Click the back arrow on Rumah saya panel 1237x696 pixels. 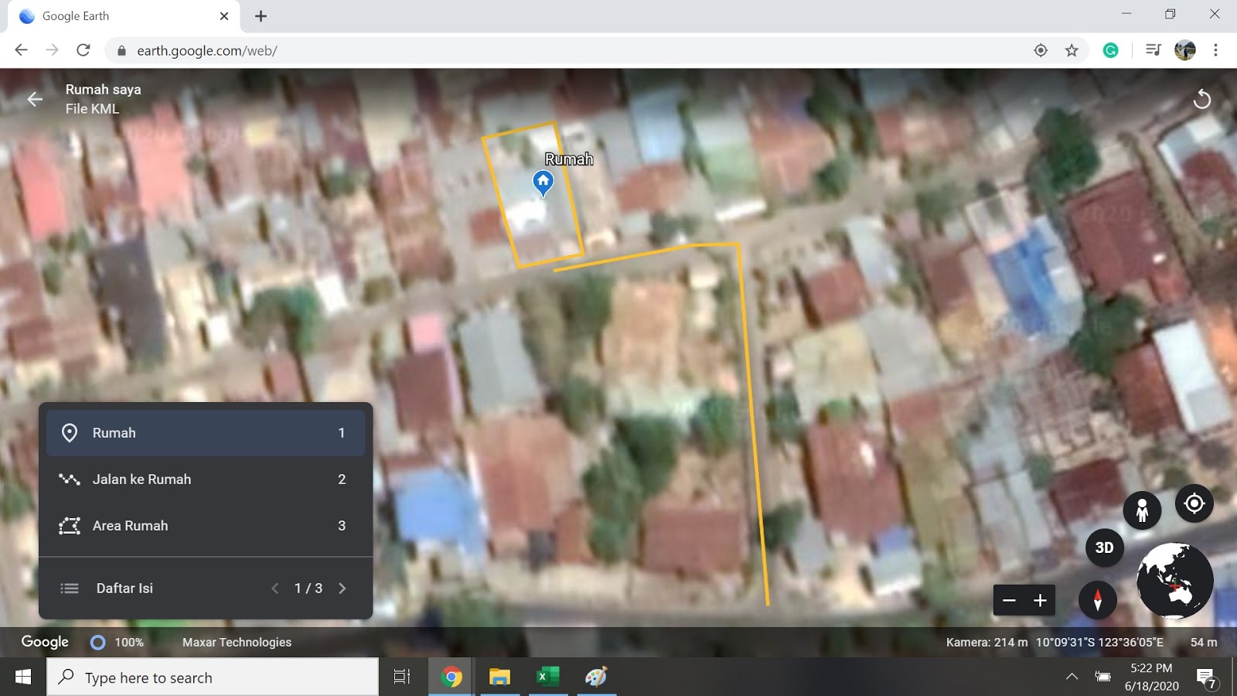point(34,99)
